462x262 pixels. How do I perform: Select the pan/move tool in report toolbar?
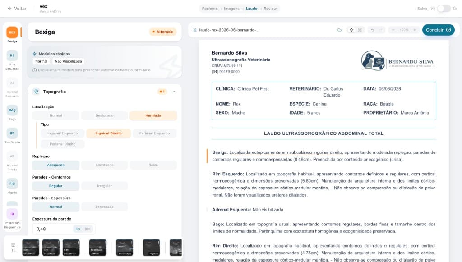coord(351,30)
